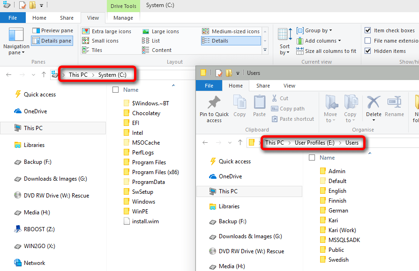419x271 pixels.
Task: Open the Admin user folder
Action: 337,171
